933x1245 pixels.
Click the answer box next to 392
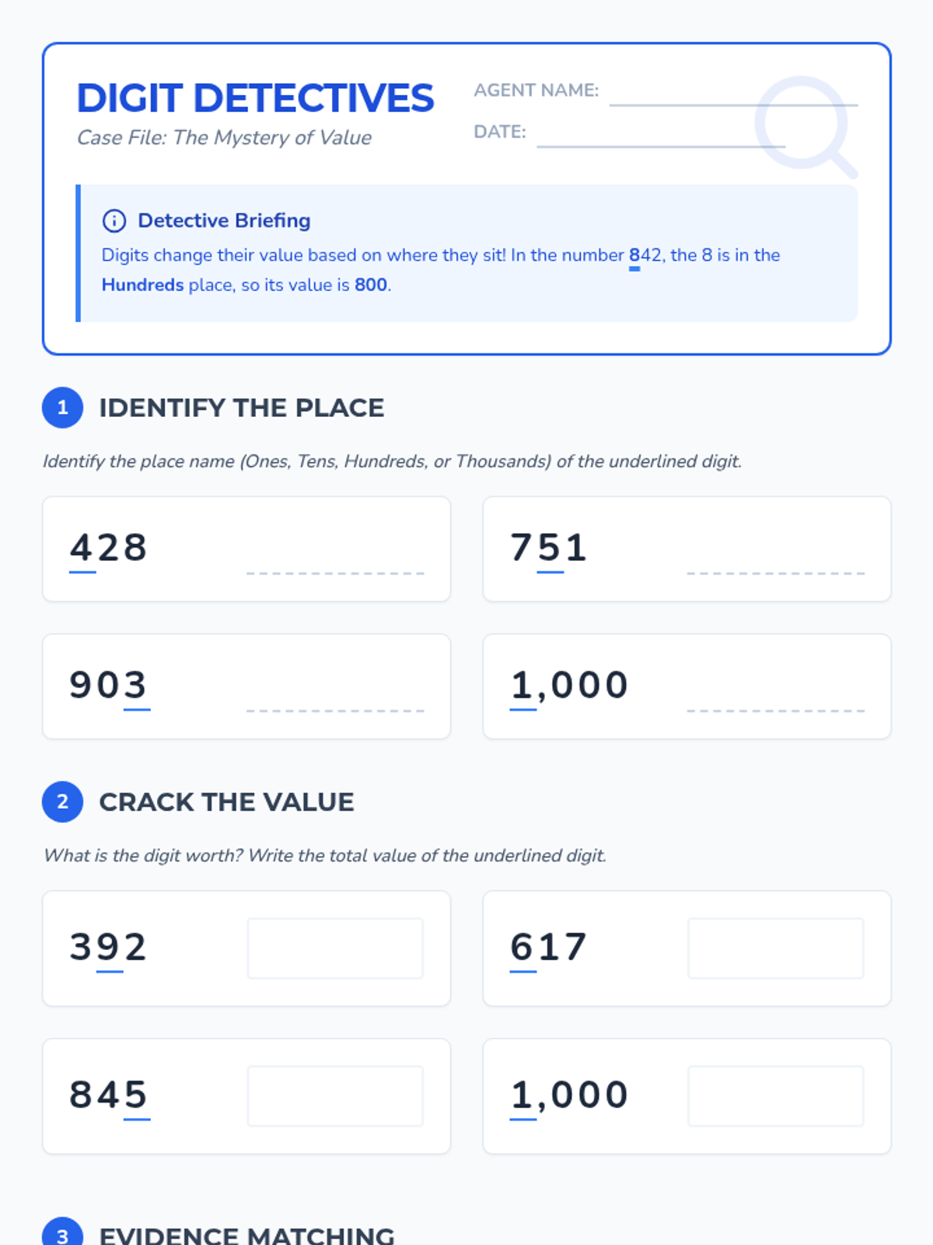(x=335, y=949)
